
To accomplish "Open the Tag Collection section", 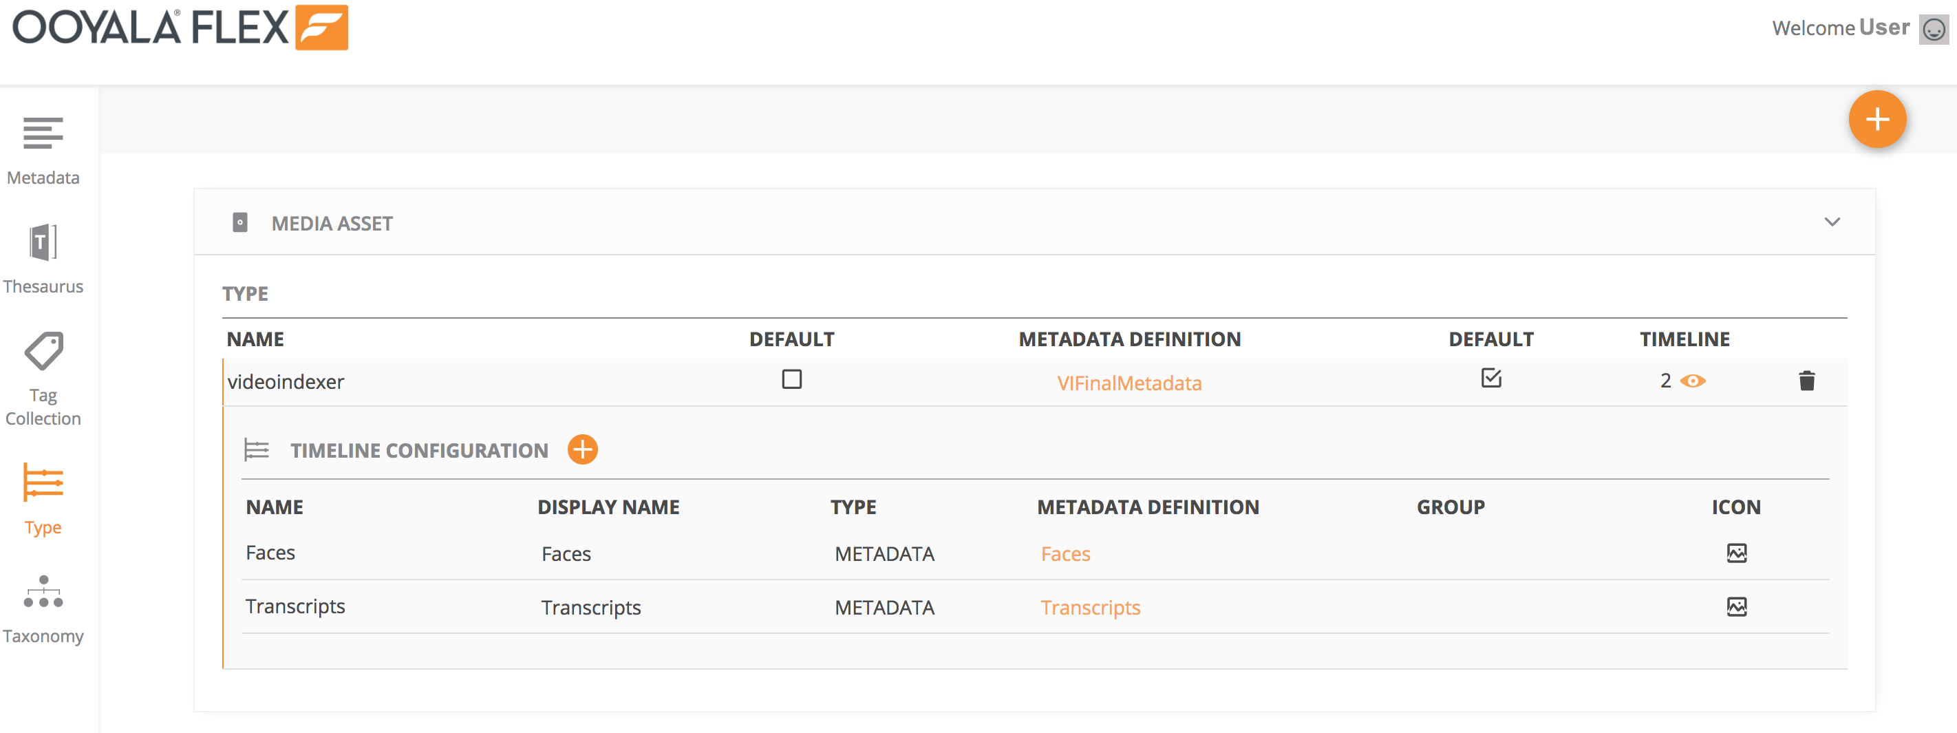I will (x=43, y=379).
